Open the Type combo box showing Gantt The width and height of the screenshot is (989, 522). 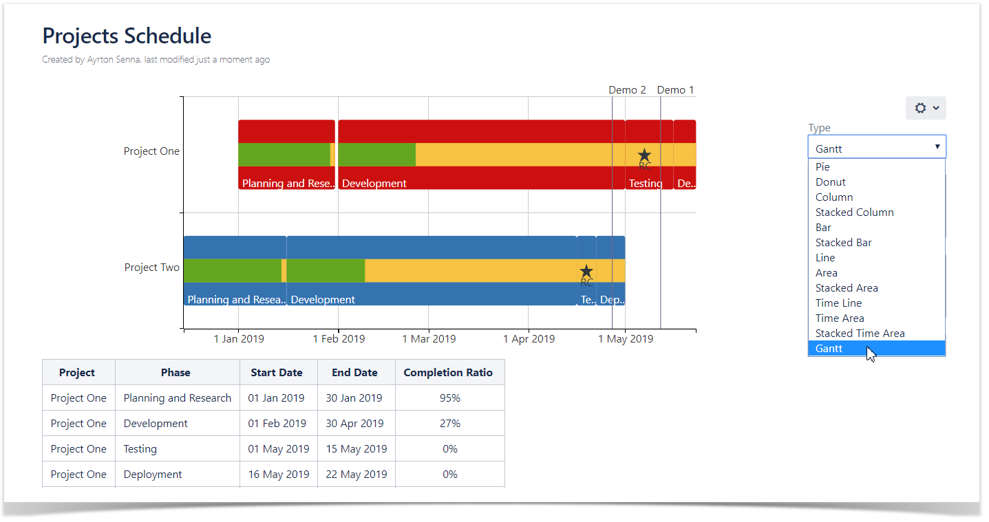[877, 146]
